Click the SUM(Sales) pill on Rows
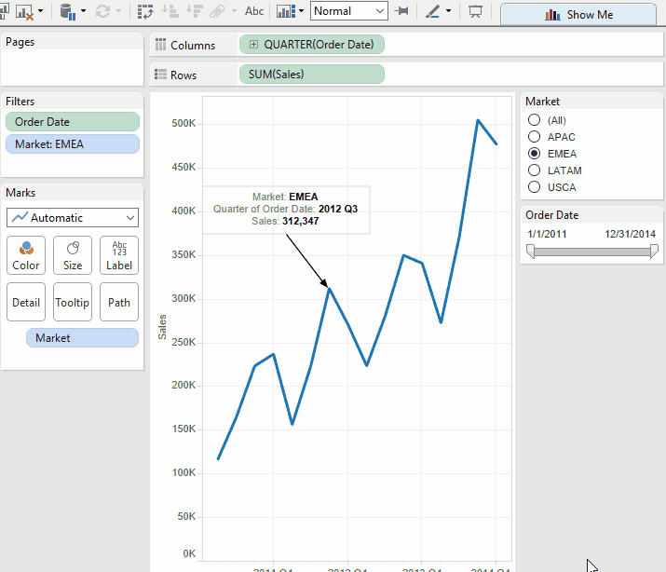Image resolution: width=666 pixels, height=572 pixels. (311, 75)
